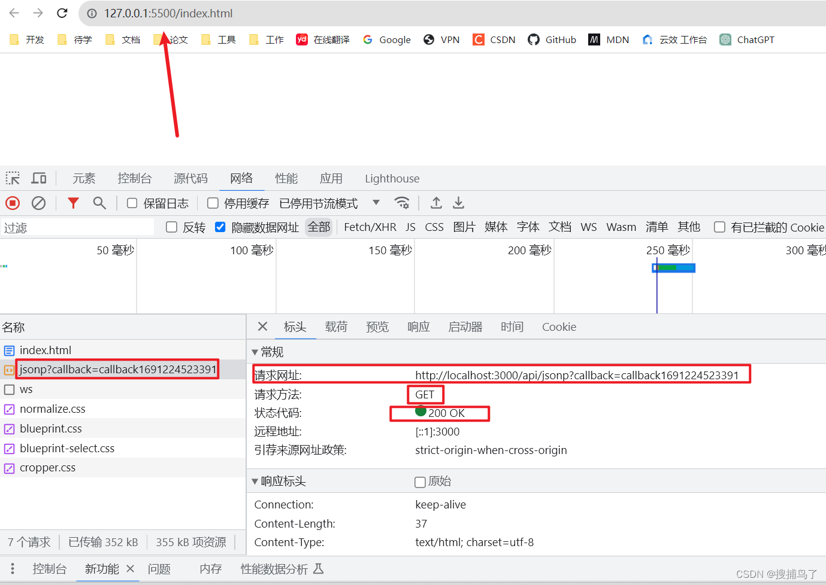Viewport: 826px width, 585px height.
Task: Enable the 原始 raw headers checkbox
Action: coord(420,482)
